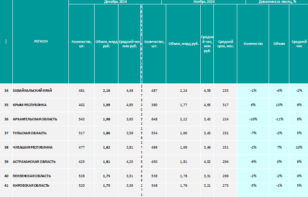The height and width of the screenshot is (197, 308).
Task: Select December volume 2,16 cell
Action: tap(106, 91)
